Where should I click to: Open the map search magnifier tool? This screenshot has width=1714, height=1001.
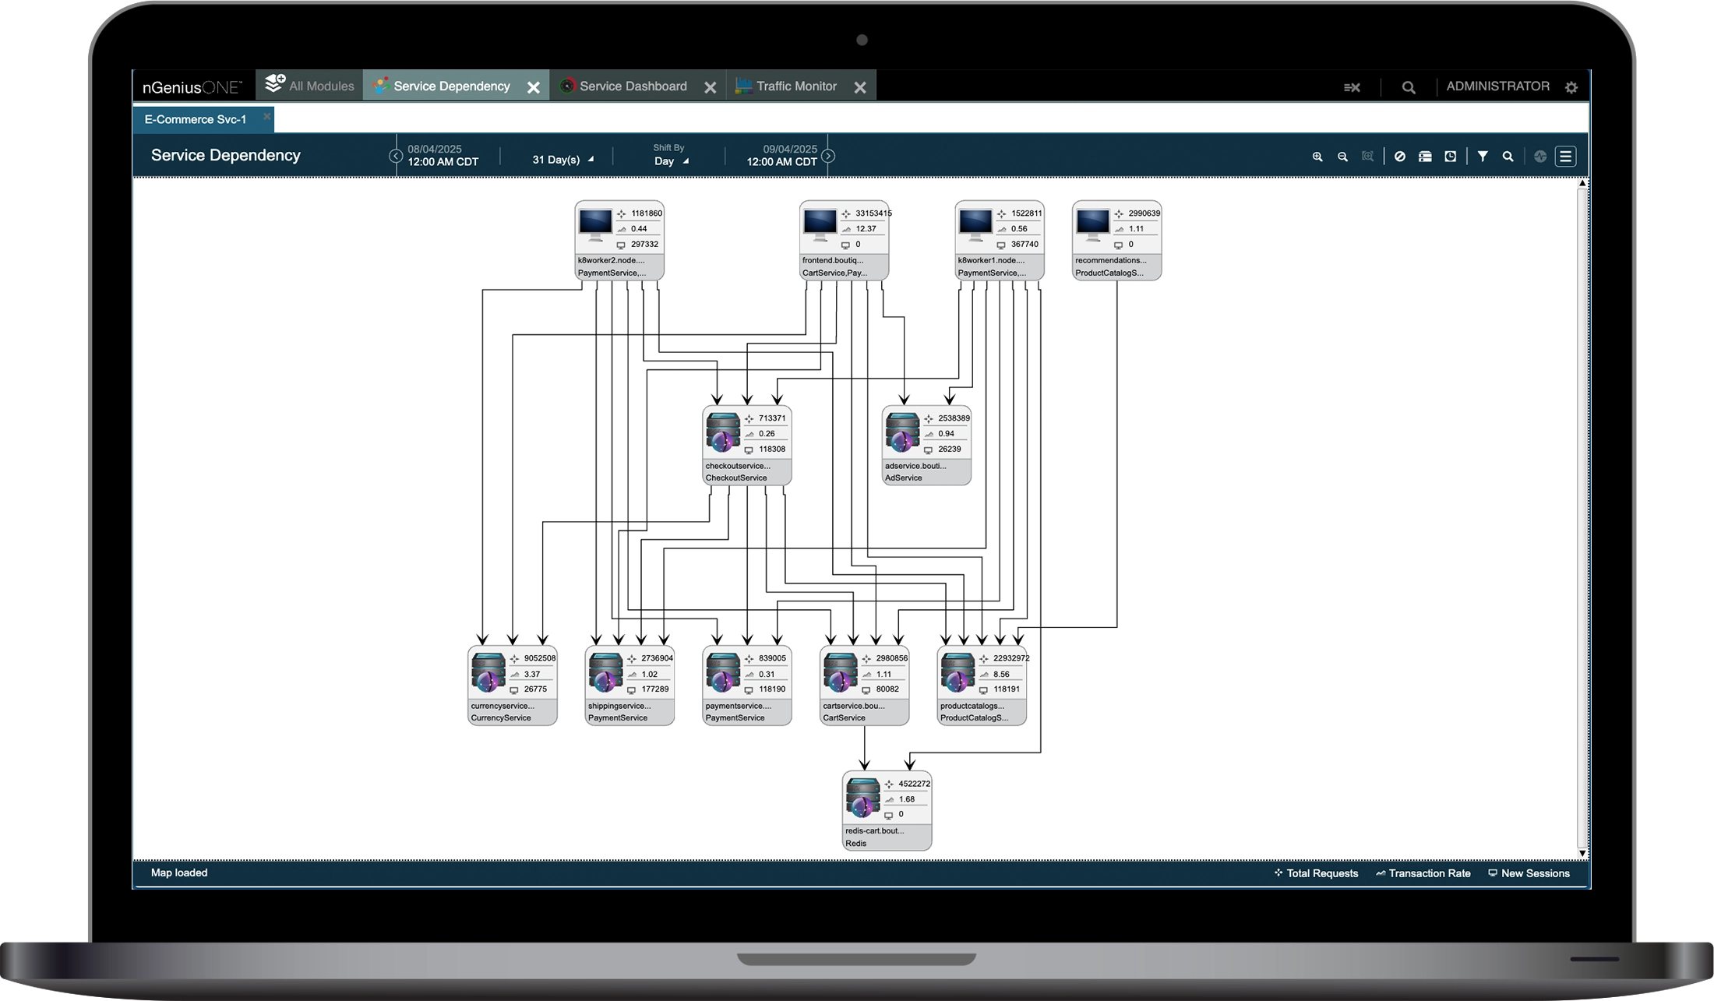[x=1508, y=157]
